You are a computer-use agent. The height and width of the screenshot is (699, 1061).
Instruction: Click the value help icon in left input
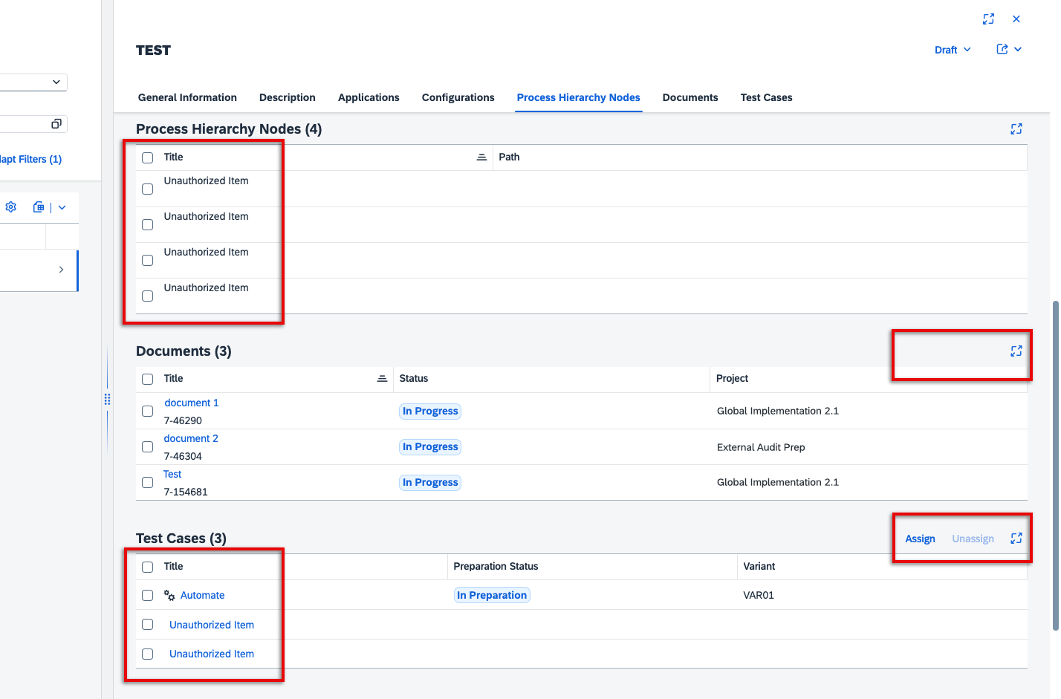tap(56, 124)
